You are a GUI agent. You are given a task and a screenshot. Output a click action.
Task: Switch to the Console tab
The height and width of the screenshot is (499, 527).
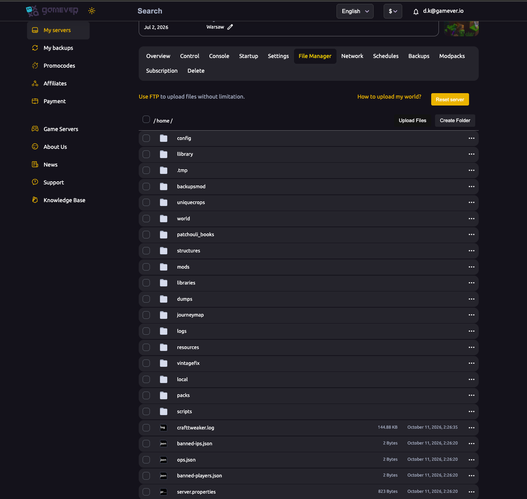pyautogui.click(x=219, y=56)
